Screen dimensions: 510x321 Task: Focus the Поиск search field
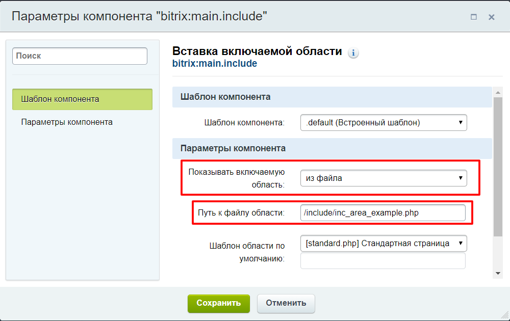tap(80, 56)
